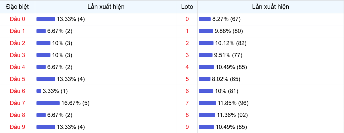Click the 10.12% (82) value text
This screenshot has height=133, width=344.
pos(231,43)
